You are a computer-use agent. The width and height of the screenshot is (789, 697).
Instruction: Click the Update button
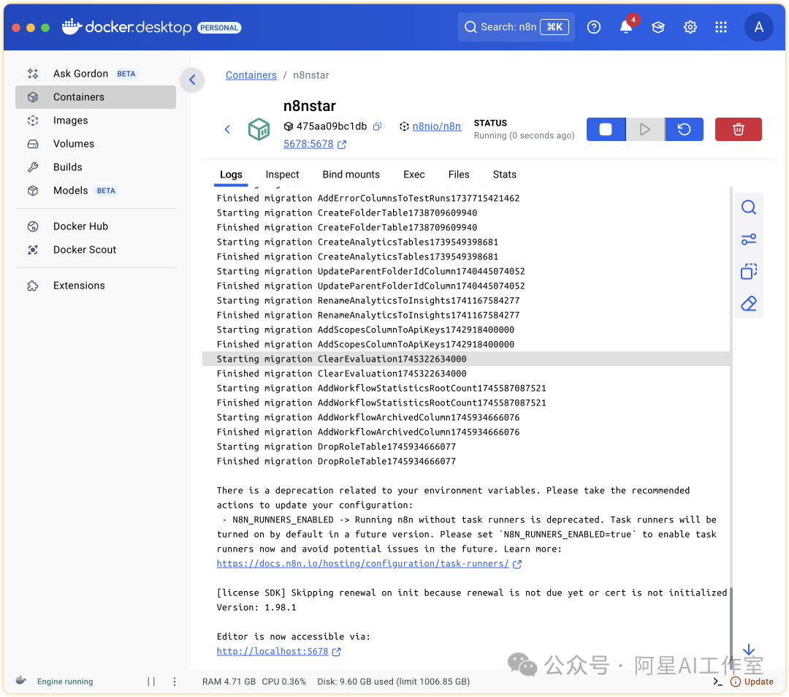[x=752, y=682]
